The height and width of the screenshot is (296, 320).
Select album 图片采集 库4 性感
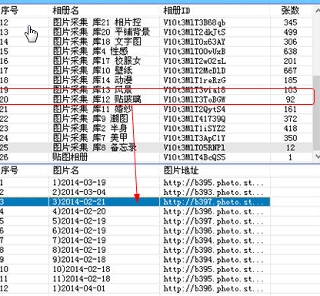click(x=90, y=52)
